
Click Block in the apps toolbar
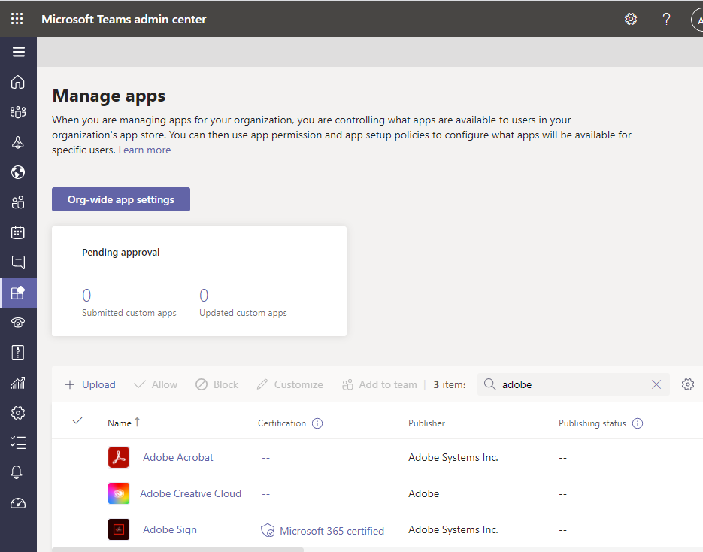pos(217,384)
